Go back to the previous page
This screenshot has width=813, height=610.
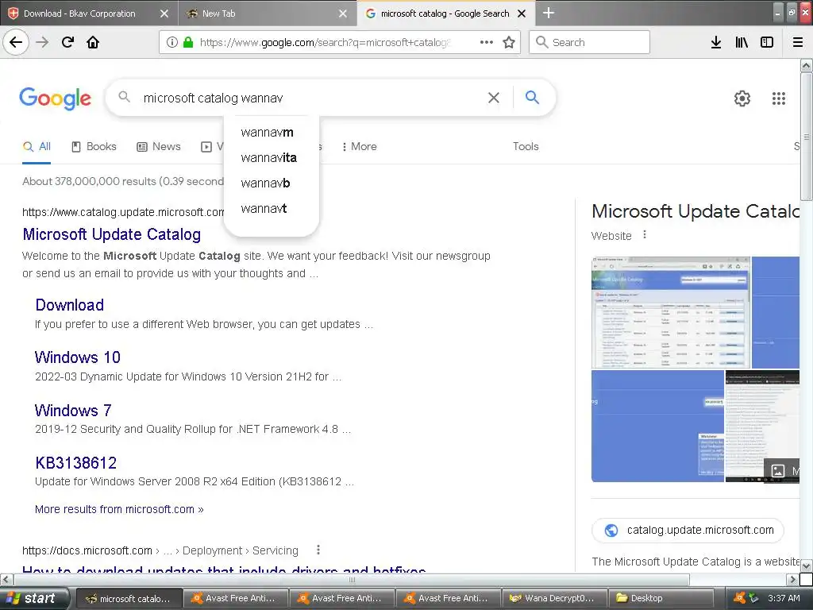(16, 42)
